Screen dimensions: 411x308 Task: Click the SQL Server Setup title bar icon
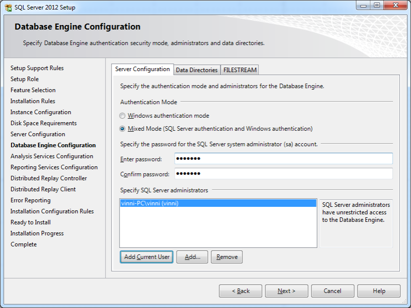[8, 8]
